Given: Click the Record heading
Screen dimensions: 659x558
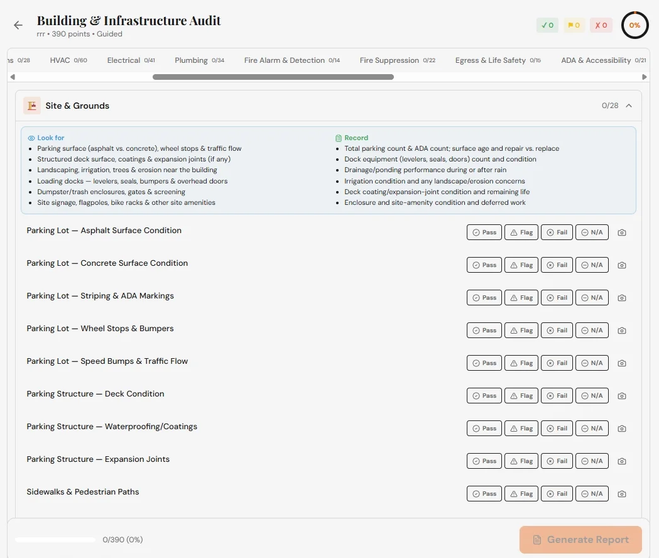Looking at the screenshot, I should click(x=356, y=138).
